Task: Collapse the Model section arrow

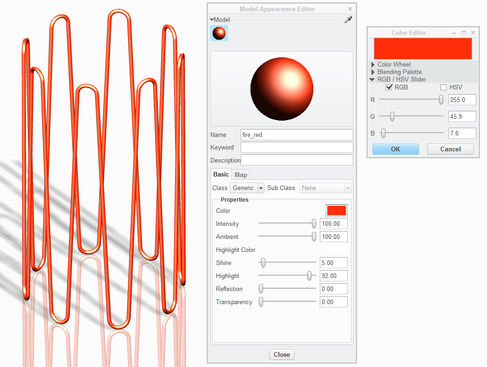Action: click(x=212, y=20)
